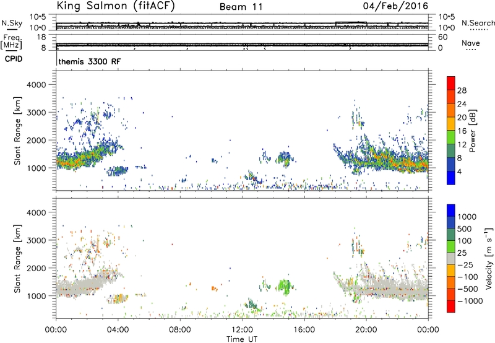Click the 'Time UT' axis label
495x343 pixels.
pos(242,339)
